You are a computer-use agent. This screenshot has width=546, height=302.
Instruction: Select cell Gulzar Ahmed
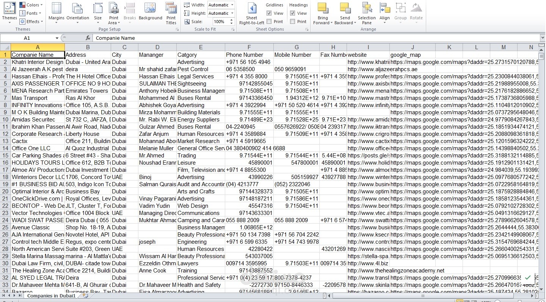(157, 127)
